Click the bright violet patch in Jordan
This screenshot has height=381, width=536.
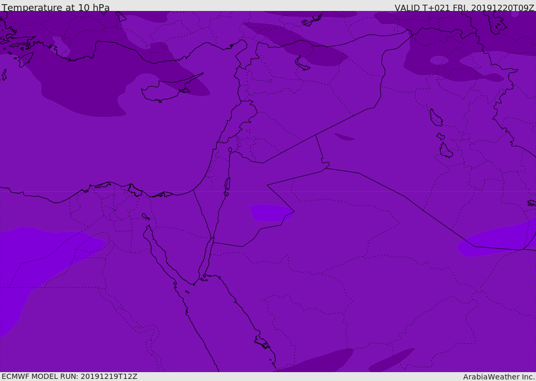tap(271, 213)
